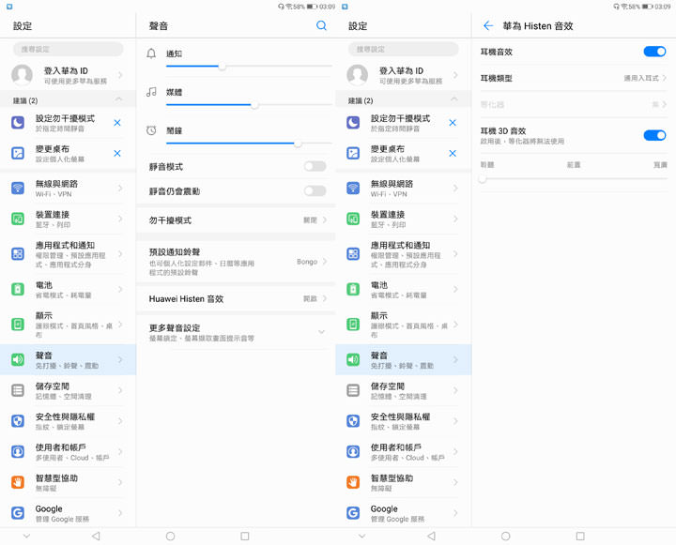Tap left nav bar back triangle
The width and height of the screenshot is (676, 545).
tap(96, 536)
